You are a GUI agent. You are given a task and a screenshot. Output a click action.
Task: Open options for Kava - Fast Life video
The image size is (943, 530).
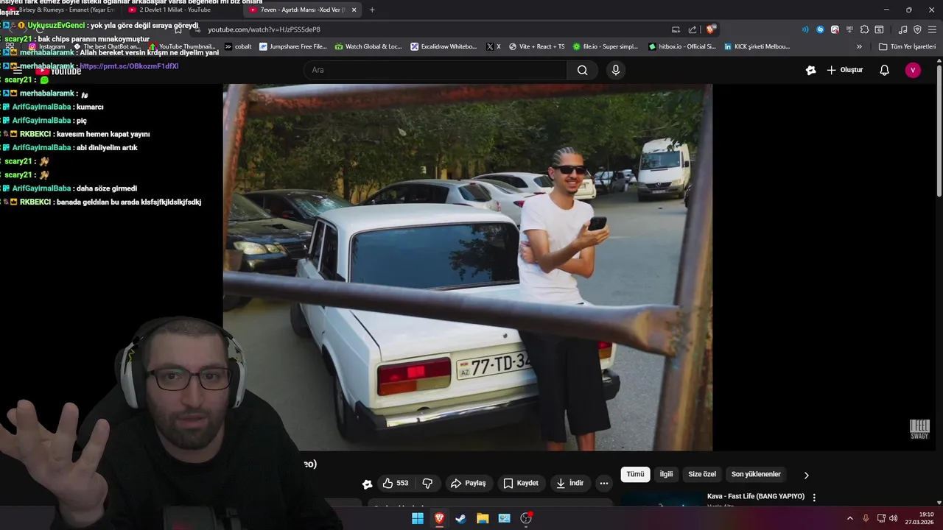[x=814, y=498]
